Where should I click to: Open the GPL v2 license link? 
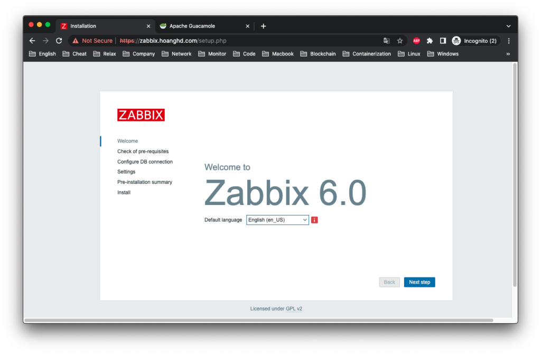(294, 309)
